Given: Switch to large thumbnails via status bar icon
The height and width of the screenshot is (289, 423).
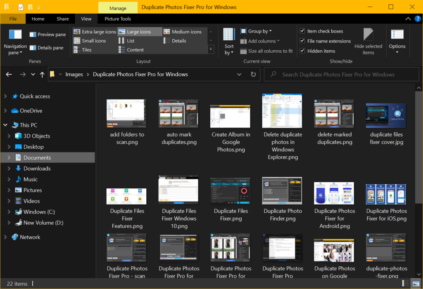Looking at the screenshot, I should coord(416,283).
